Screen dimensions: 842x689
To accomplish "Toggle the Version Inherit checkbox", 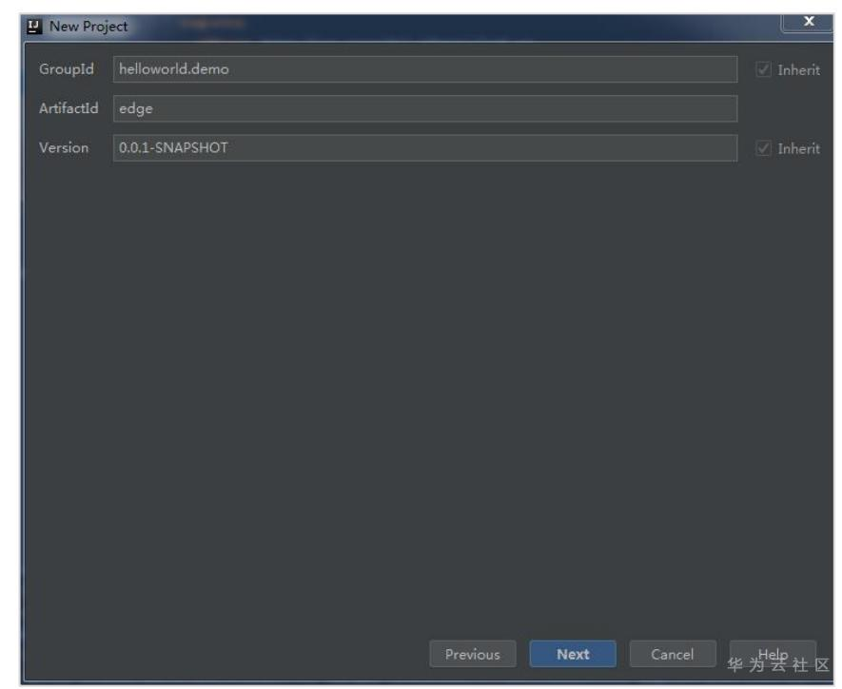I will pyautogui.click(x=763, y=148).
